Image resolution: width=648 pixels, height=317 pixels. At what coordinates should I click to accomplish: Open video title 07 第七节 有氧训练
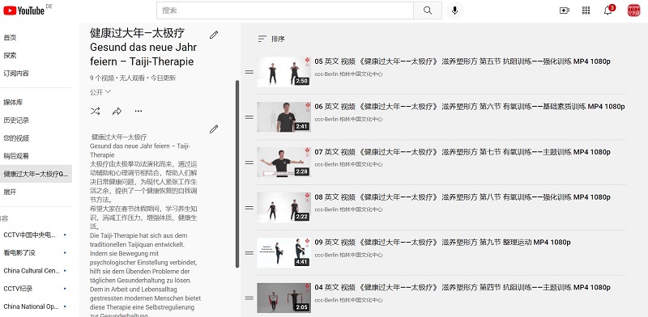pos(463,152)
